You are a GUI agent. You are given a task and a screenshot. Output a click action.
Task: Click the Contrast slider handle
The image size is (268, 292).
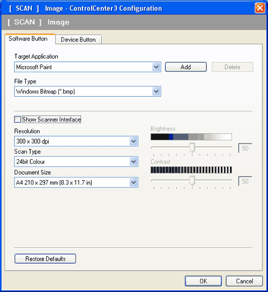click(192, 181)
